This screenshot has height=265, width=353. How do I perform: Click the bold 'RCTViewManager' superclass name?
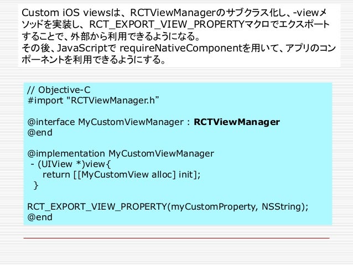point(237,122)
